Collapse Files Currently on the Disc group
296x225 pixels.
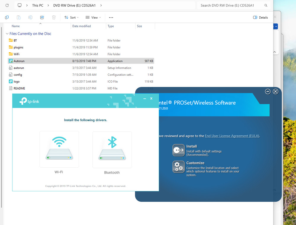(7, 34)
